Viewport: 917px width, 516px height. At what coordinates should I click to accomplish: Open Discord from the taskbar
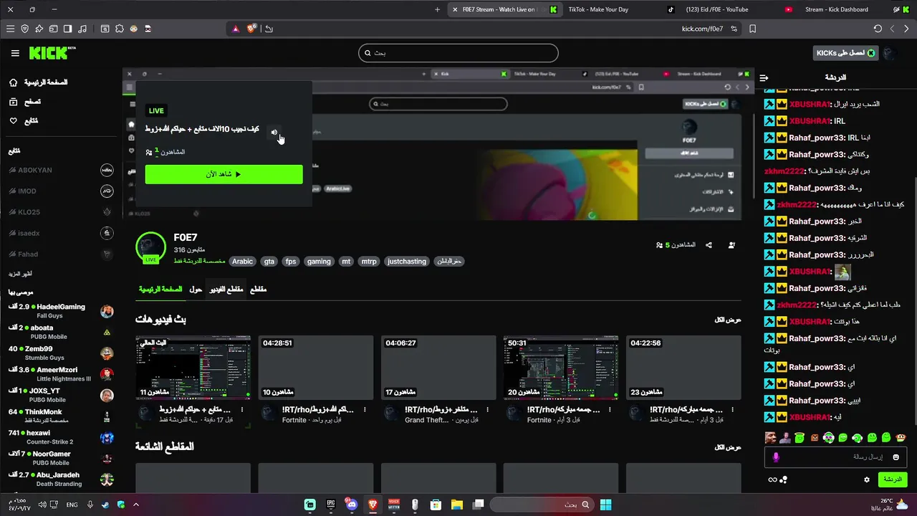(351, 505)
